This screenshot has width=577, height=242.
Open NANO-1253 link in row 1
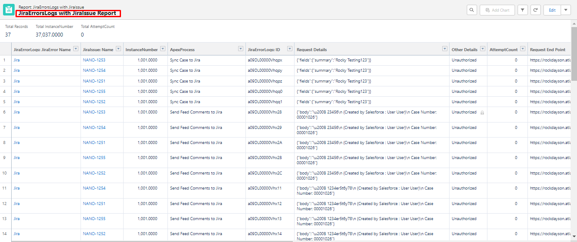coord(94,60)
